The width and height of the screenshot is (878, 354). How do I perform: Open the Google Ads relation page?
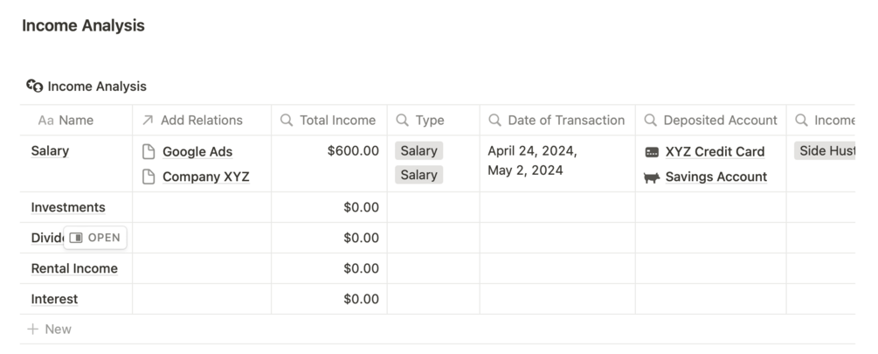(x=197, y=151)
